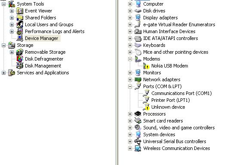Screen dimensions: 242x165
Task: Click the Communications Port (COM1) icon
Action: pyautogui.click(x=146, y=93)
